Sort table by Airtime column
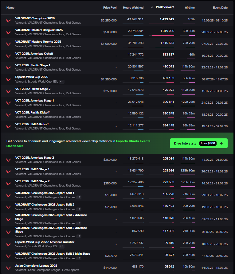 pos(190,7)
